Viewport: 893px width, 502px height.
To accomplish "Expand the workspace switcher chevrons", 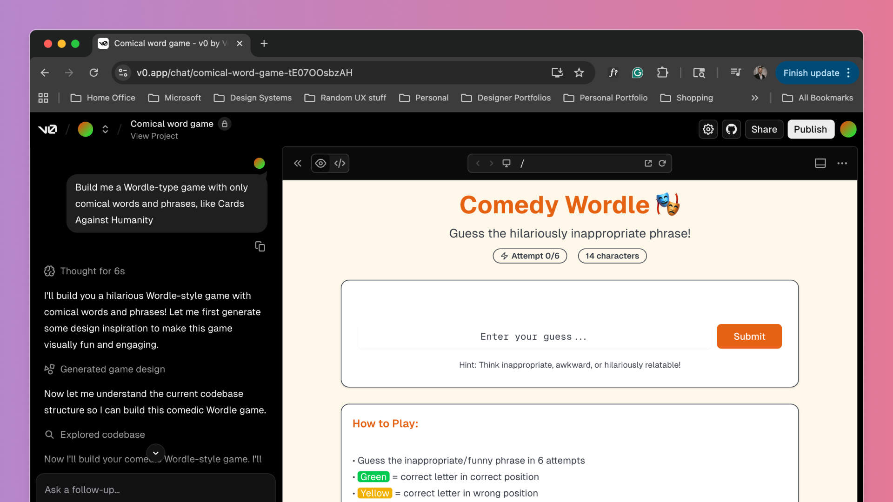I will point(105,129).
